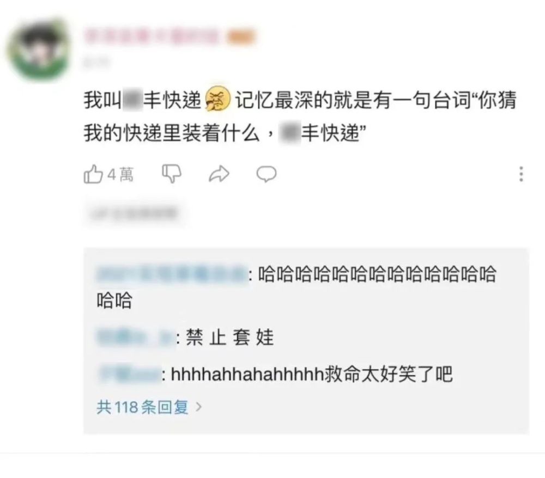Viewport: 545px width, 478px height.
Task: Open username of the hhhhahhahahhhhh replier
Action: (x=129, y=374)
